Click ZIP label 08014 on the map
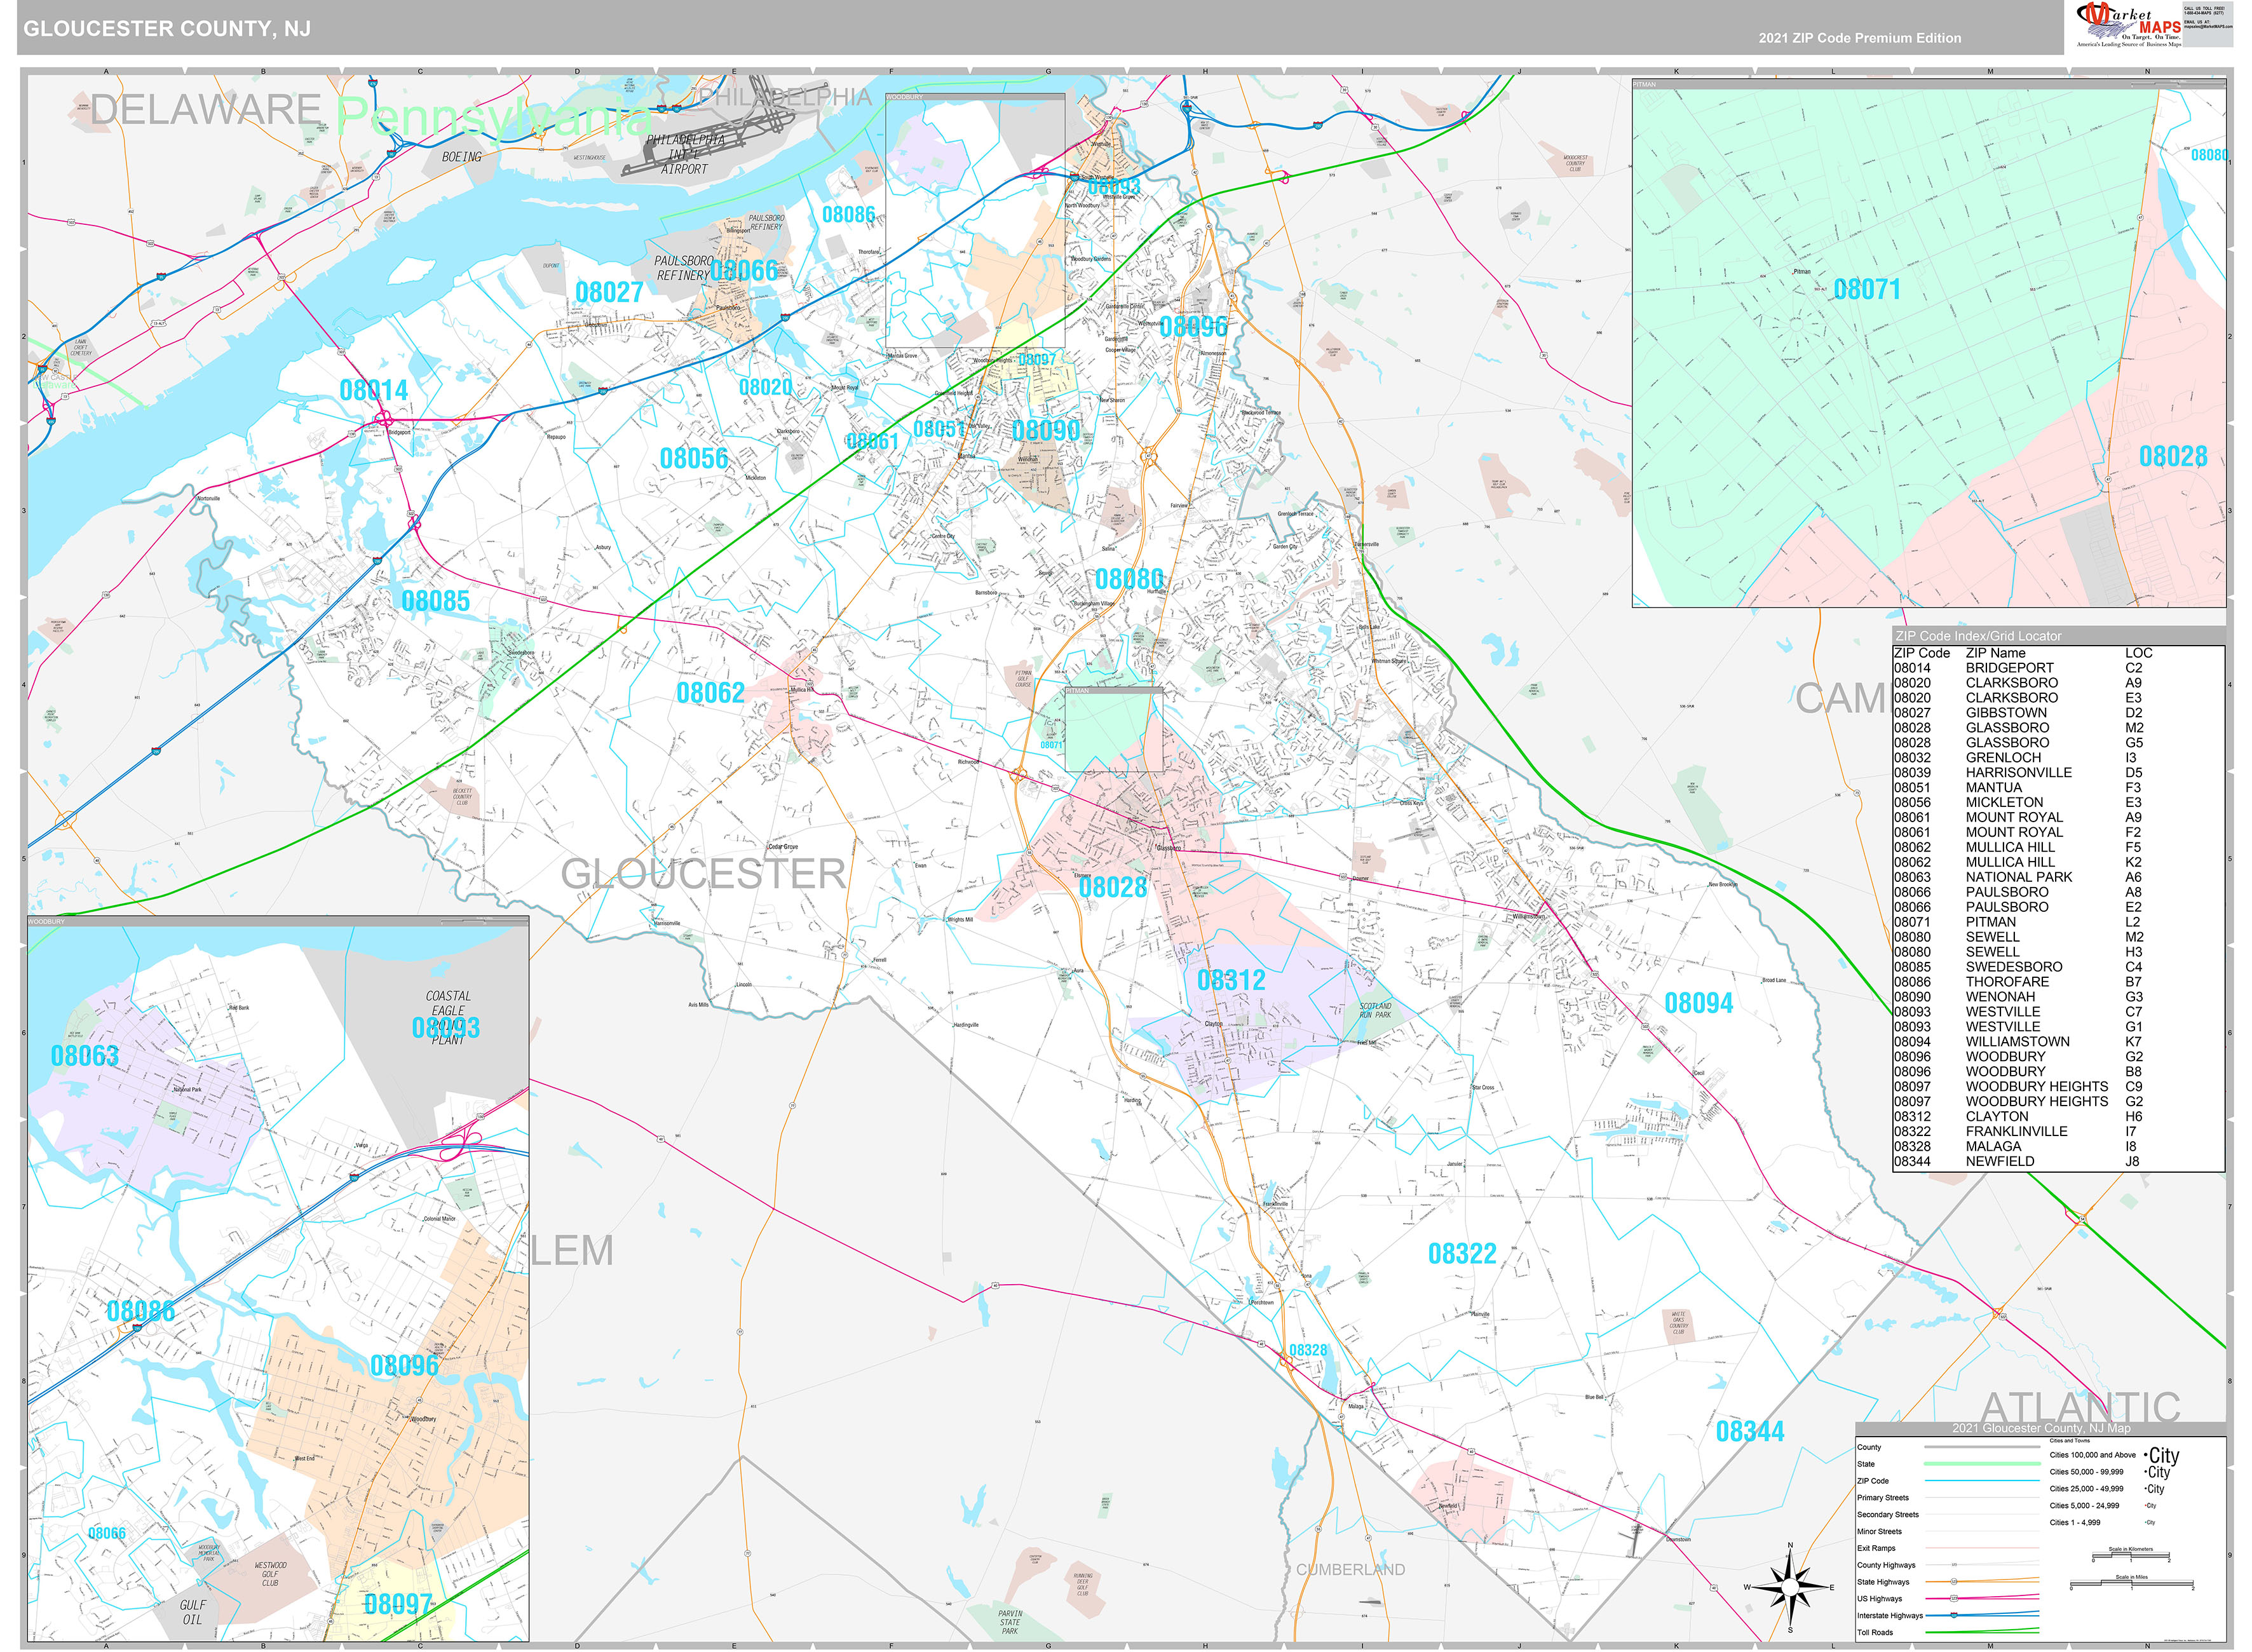This screenshot has width=2252, height=1652. 374,390
